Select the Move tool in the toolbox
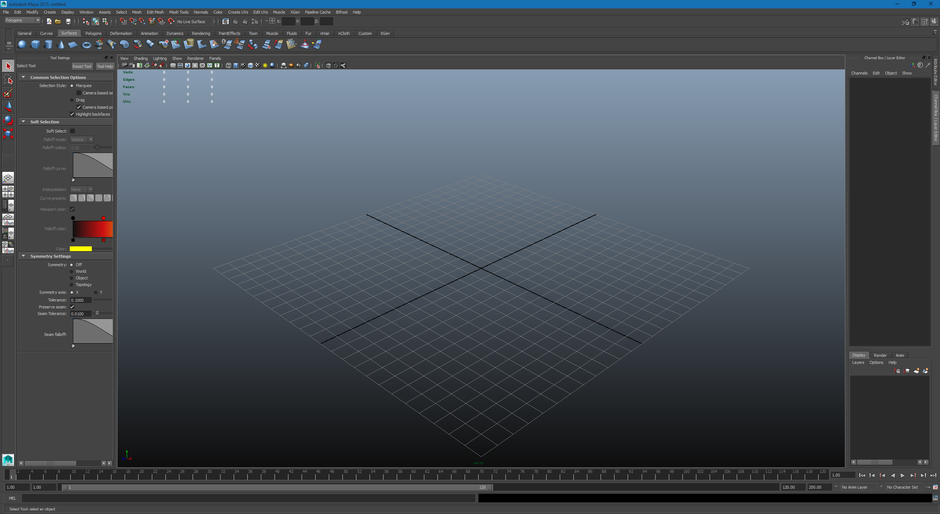The width and height of the screenshot is (940, 514). pos(8,106)
